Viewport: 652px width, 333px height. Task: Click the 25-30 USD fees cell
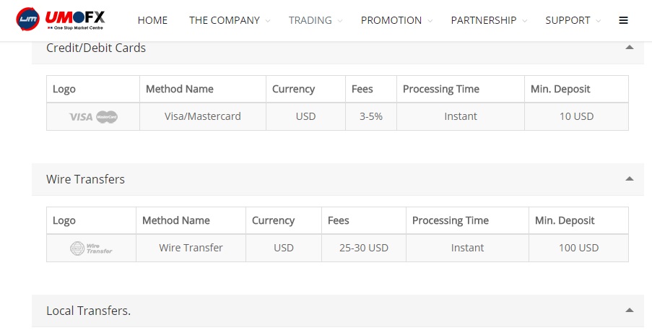tap(364, 248)
